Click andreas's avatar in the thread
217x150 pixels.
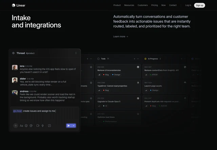pos(15,93)
